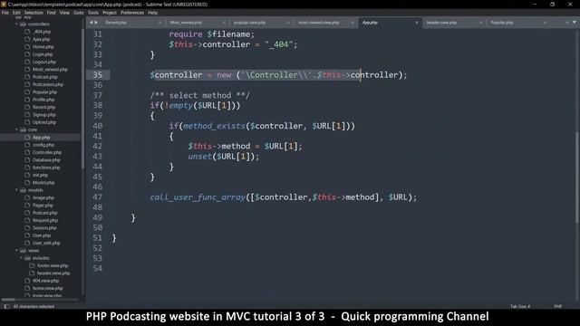Collapse the models folder arrow

[16, 190]
